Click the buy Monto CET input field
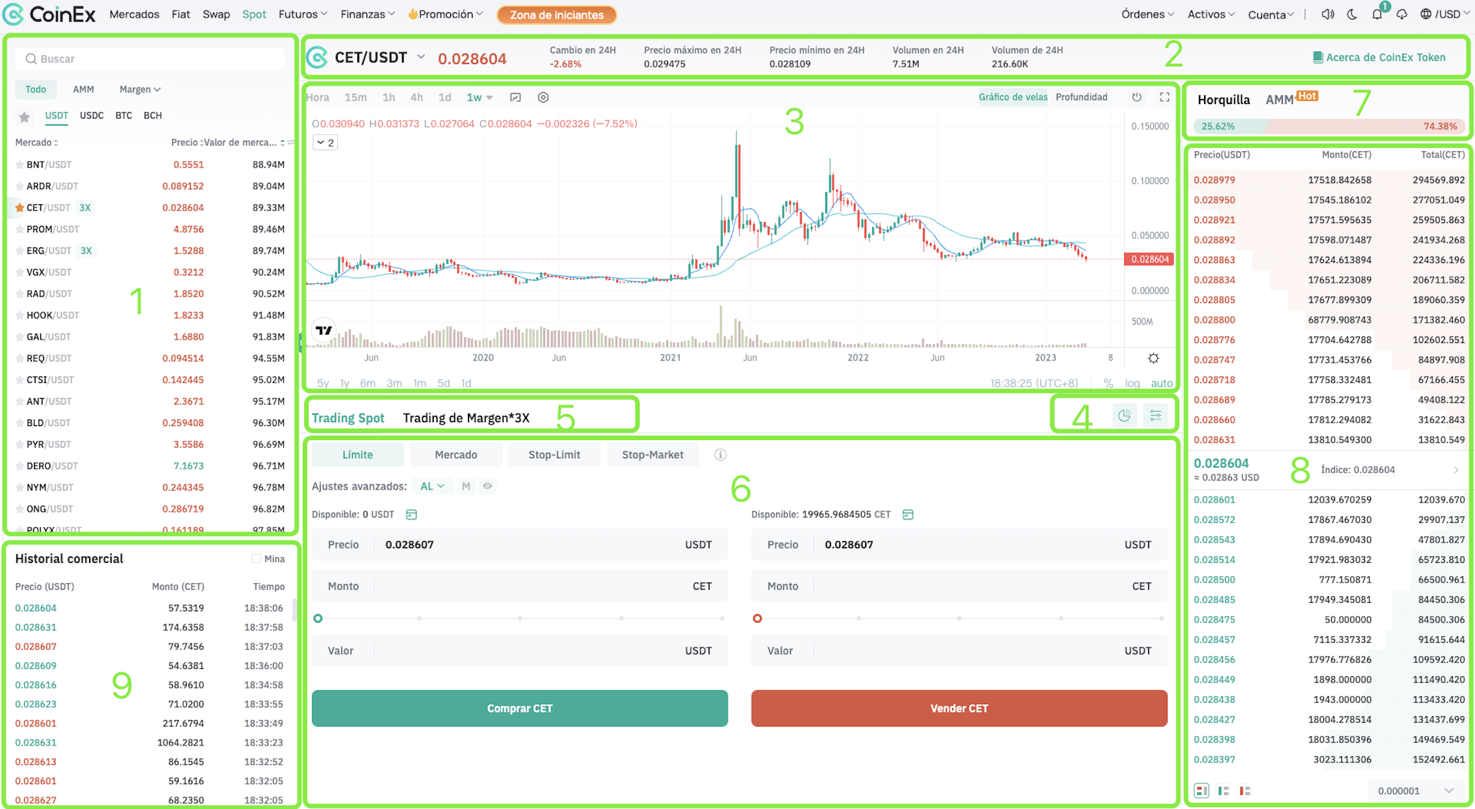1475x809 pixels. [520, 586]
